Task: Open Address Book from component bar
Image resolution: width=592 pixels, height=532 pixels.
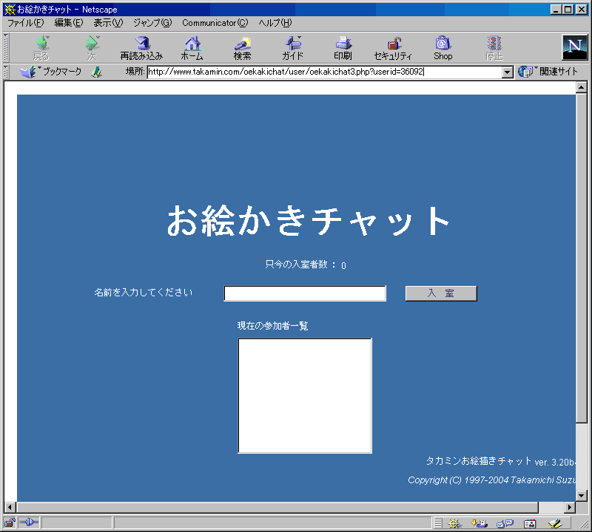Action: [530, 523]
